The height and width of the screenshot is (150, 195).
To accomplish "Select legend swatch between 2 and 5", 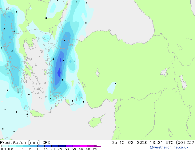I will (26, 146).
